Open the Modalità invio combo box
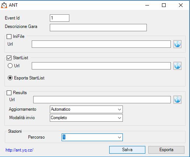This screenshot has height=157, width=190. coord(86,118)
